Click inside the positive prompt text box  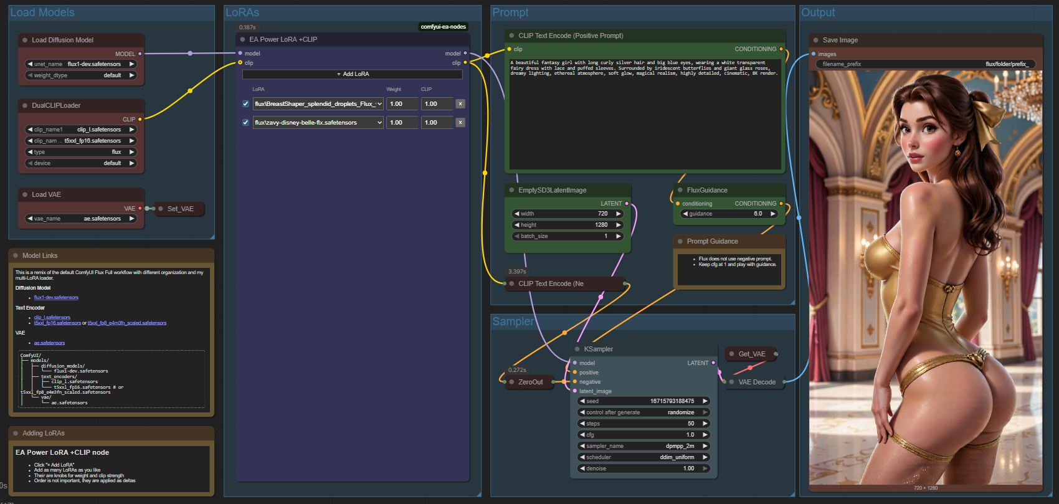coord(644,118)
